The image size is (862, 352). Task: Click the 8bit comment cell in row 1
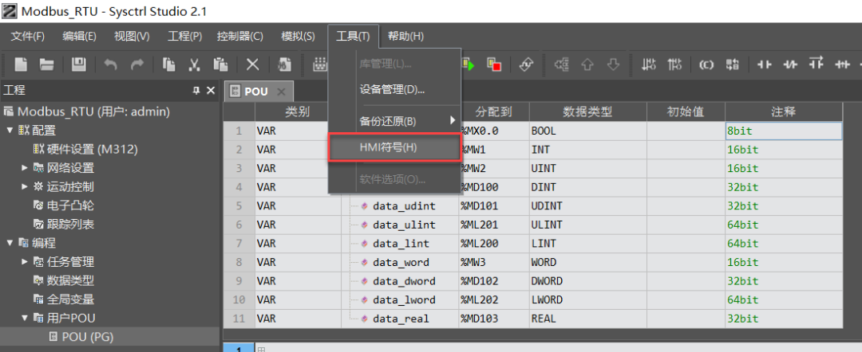click(x=784, y=131)
